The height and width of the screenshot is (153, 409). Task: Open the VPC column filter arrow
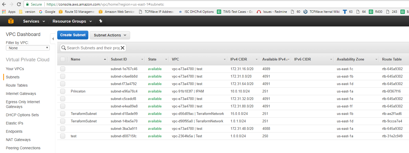[225, 59]
